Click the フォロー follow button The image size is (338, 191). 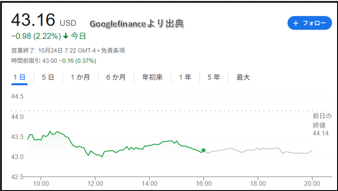tap(310, 23)
